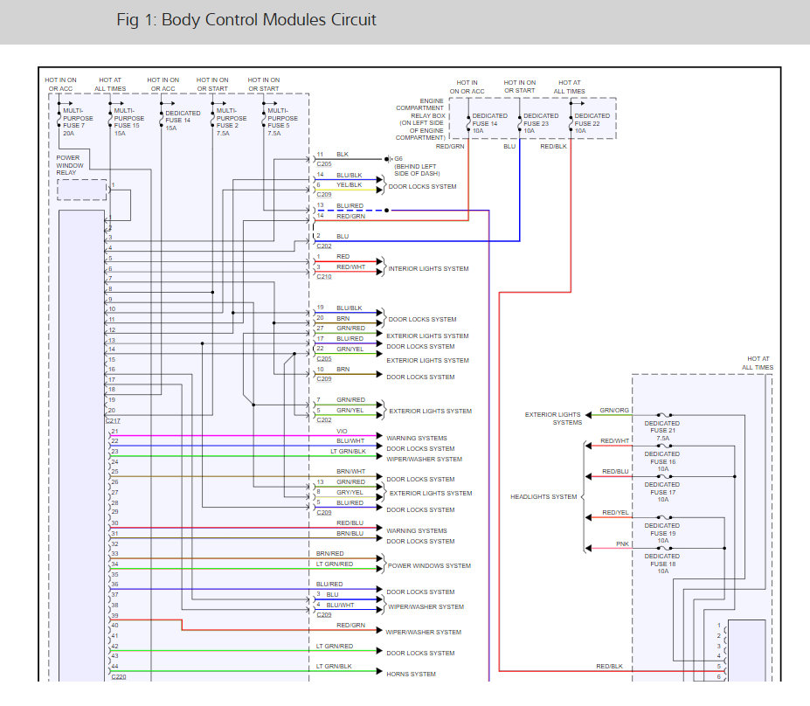Click the Multi-Purpose Fuse 15 15A label
Image resolution: width=810 pixels, height=706 pixels.
(x=128, y=121)
